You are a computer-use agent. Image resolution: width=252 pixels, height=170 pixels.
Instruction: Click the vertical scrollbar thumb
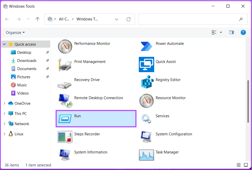click(248, 101)
